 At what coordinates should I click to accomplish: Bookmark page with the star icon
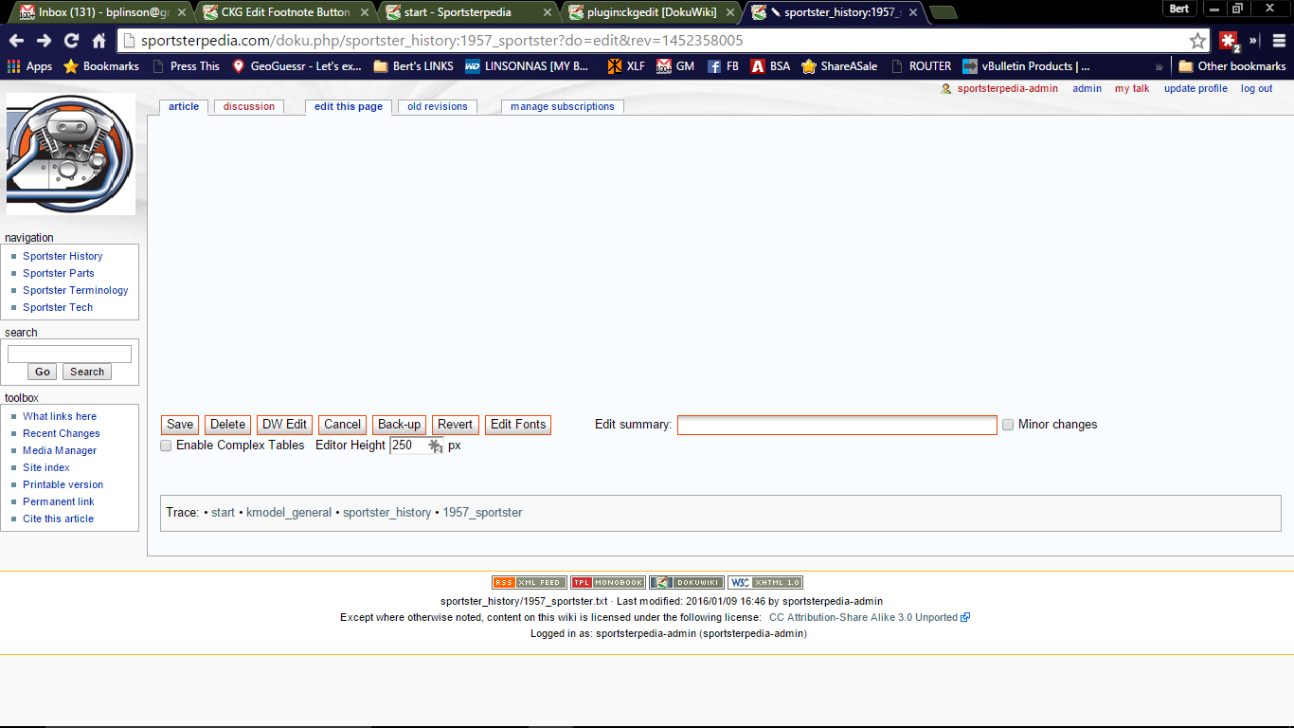point(1197,41)
